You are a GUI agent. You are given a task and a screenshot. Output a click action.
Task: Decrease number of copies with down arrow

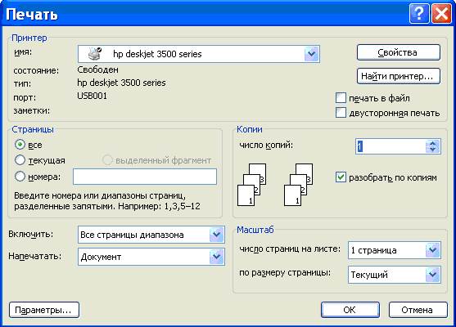tap(433, 150)
